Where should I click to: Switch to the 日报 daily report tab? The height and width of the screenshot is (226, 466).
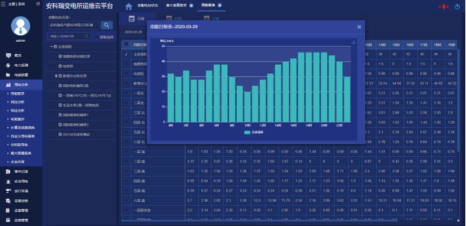click(x=137, y=19)
